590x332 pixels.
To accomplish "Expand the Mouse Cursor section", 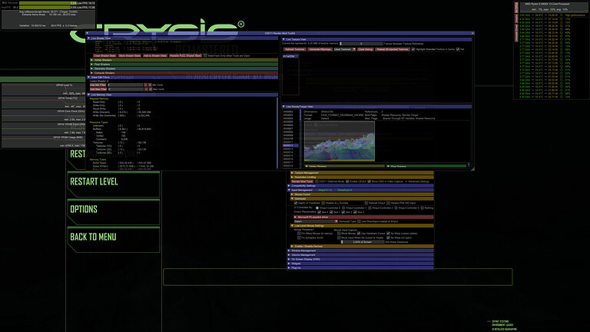I will pyautogui.click(x=362, y=194).
